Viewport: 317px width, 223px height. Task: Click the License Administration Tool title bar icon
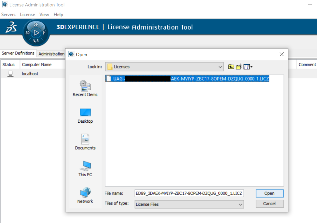(5, 5)
